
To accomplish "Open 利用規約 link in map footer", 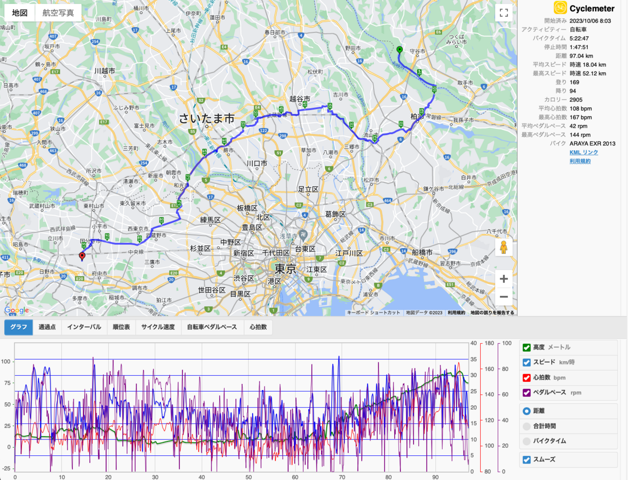I will tap(457, 312).
